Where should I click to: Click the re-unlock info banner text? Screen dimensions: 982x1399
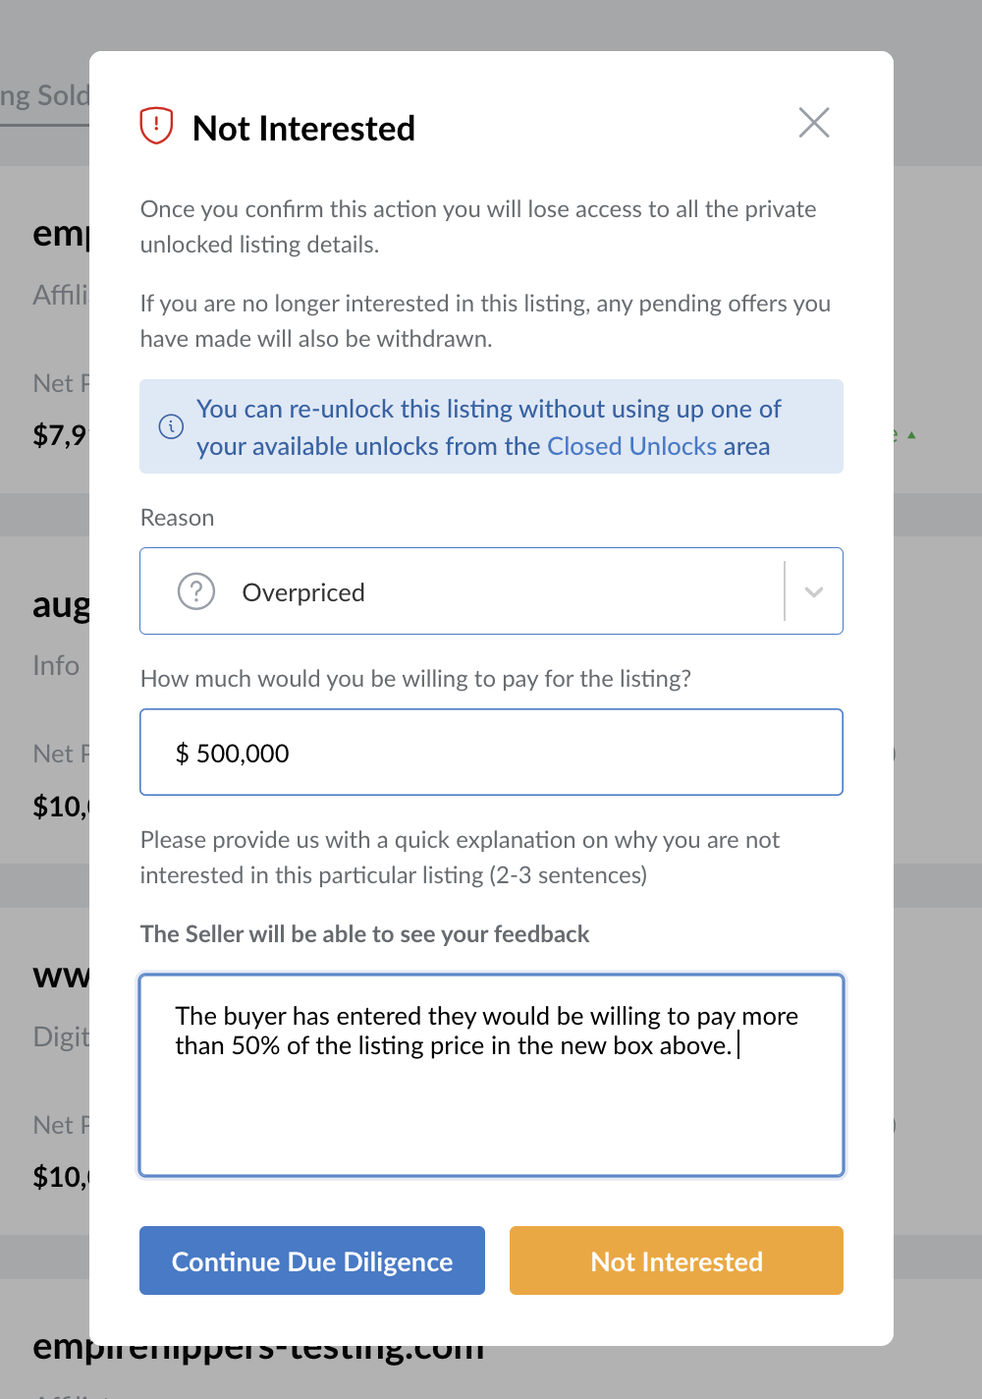click(x=489, y=427)
